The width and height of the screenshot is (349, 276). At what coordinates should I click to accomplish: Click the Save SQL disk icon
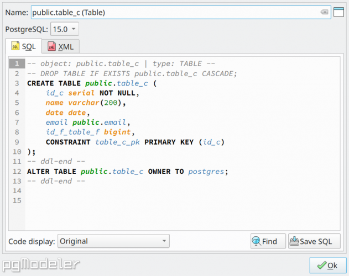294,241
